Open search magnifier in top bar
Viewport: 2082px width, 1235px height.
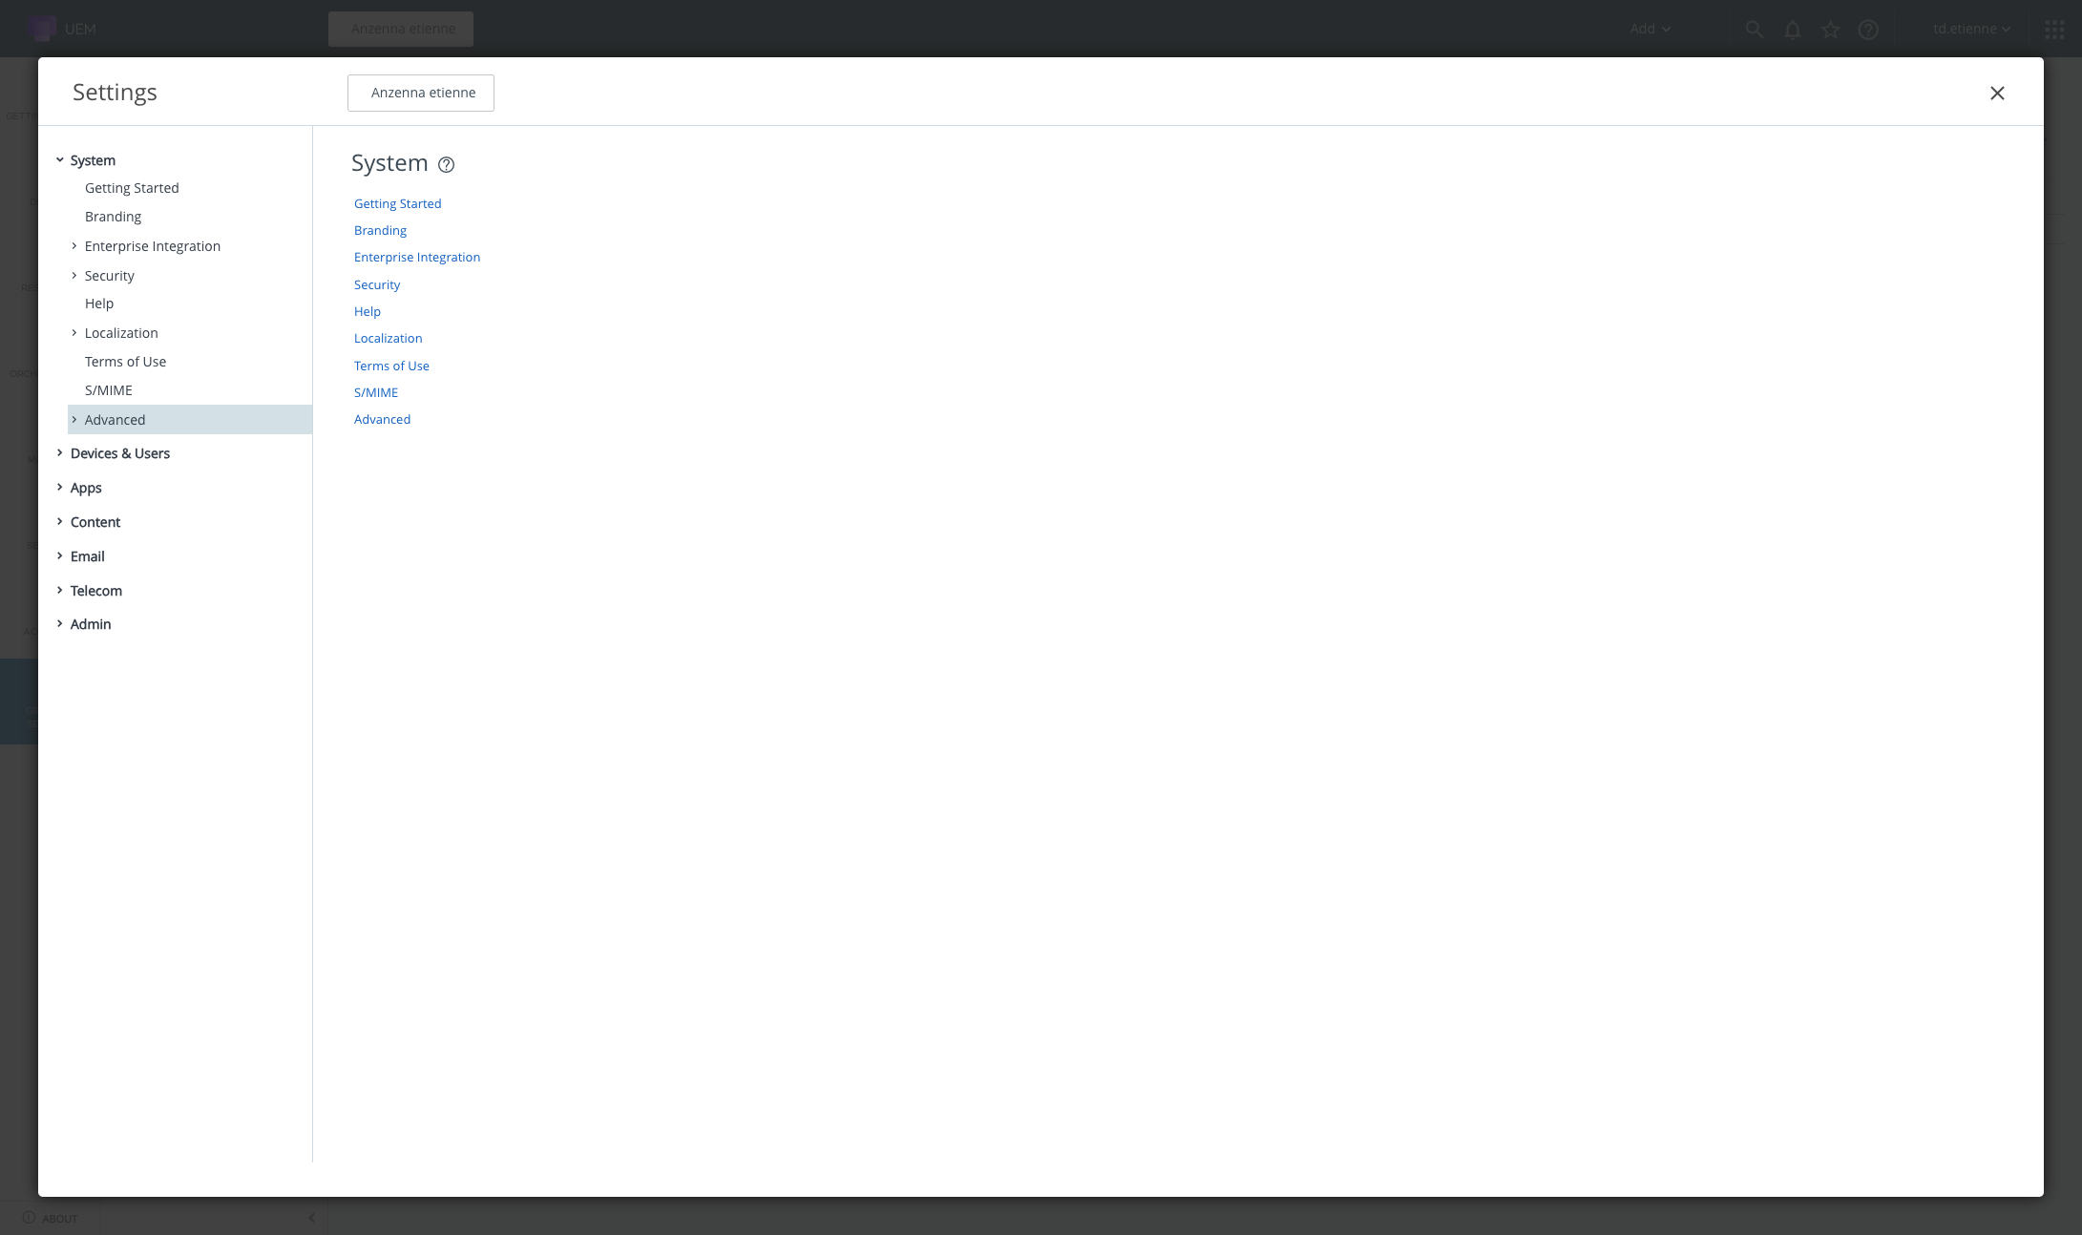(x=1754, y=30)
